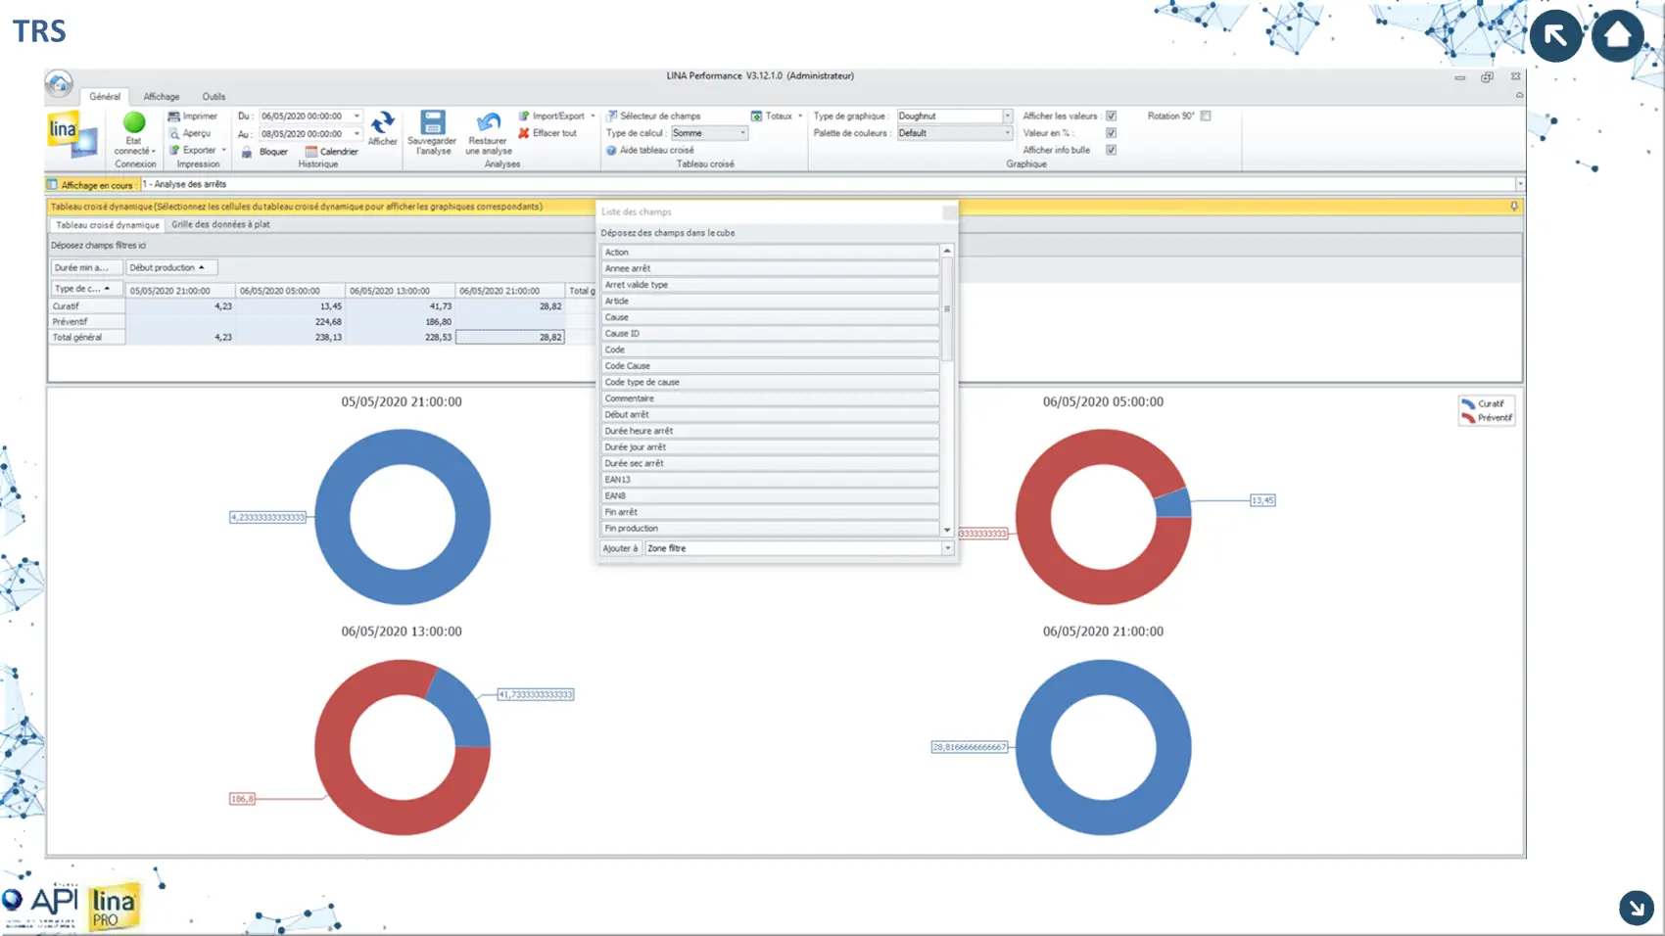Screen dimensions: 1665x936
Task: Click the Restaurer une analyse icon
Action: [488, 122]
